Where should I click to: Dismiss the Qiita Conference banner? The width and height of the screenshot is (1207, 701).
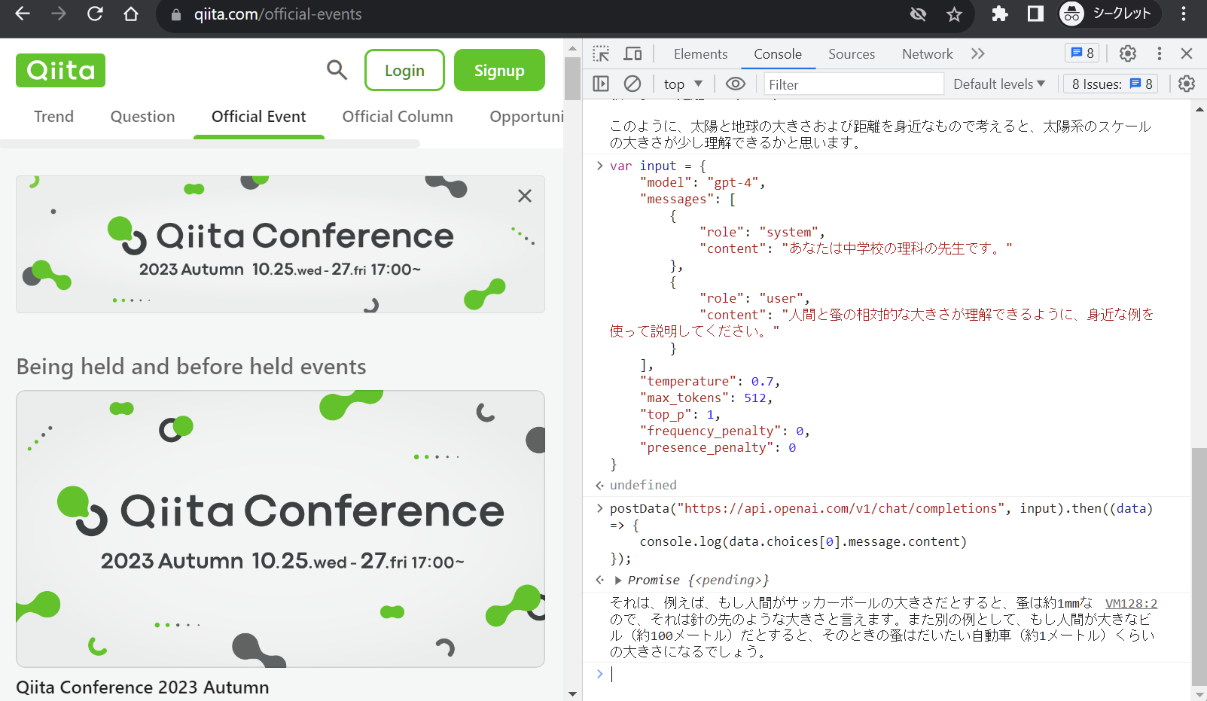click(x=525, y=196)
